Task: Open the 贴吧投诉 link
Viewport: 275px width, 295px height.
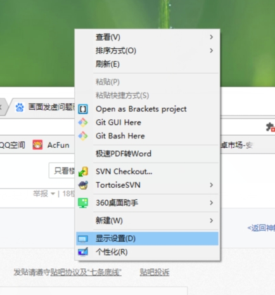Action: coord(155,272)
